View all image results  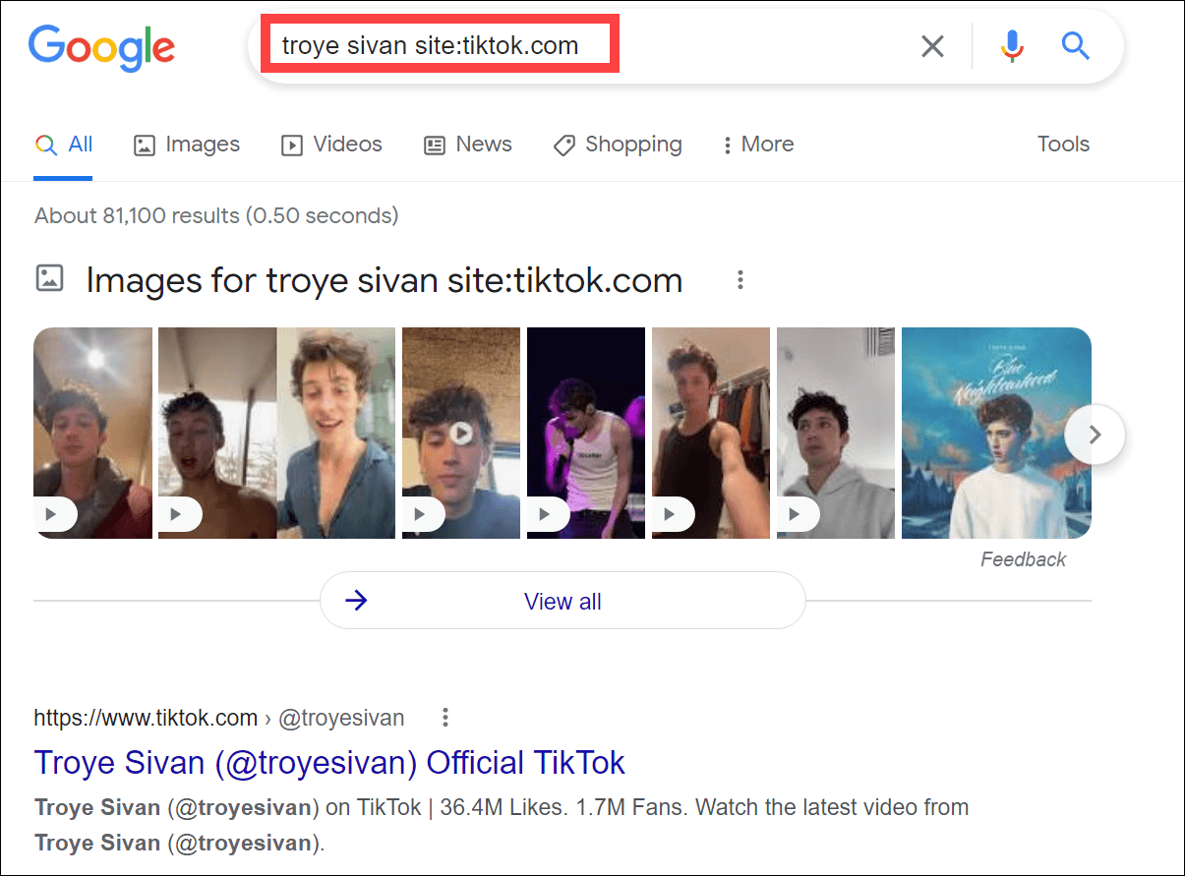coord(563,601)
